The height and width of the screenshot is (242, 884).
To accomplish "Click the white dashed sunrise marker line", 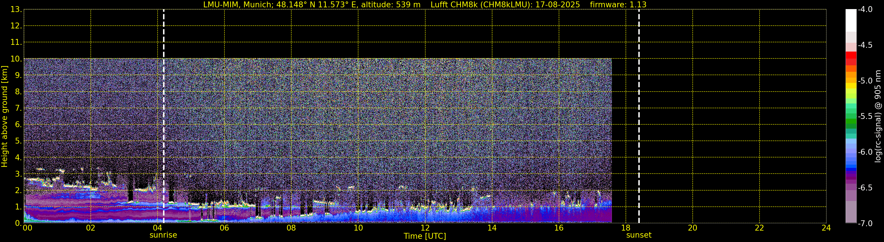I will [164, 117].
